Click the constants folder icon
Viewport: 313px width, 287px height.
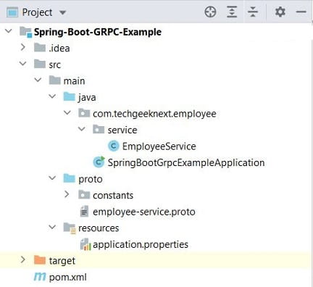pyautogui.click(x=84, y=195)
